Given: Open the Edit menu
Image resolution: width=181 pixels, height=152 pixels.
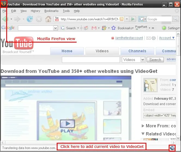Looking at the screenshot, I should (x=14, y=11).
